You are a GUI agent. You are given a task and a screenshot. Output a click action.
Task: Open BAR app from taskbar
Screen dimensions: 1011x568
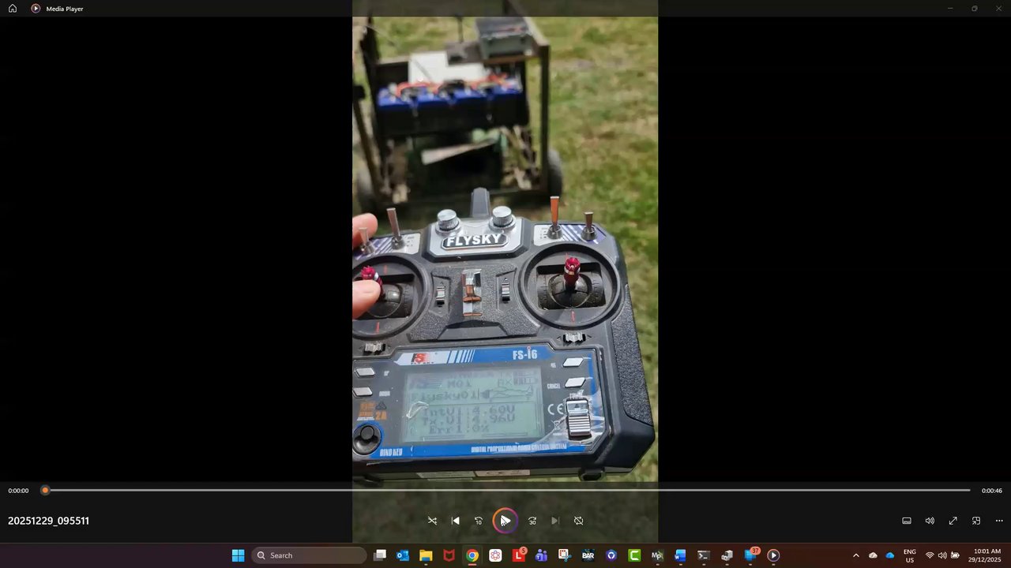coord(588,555)
